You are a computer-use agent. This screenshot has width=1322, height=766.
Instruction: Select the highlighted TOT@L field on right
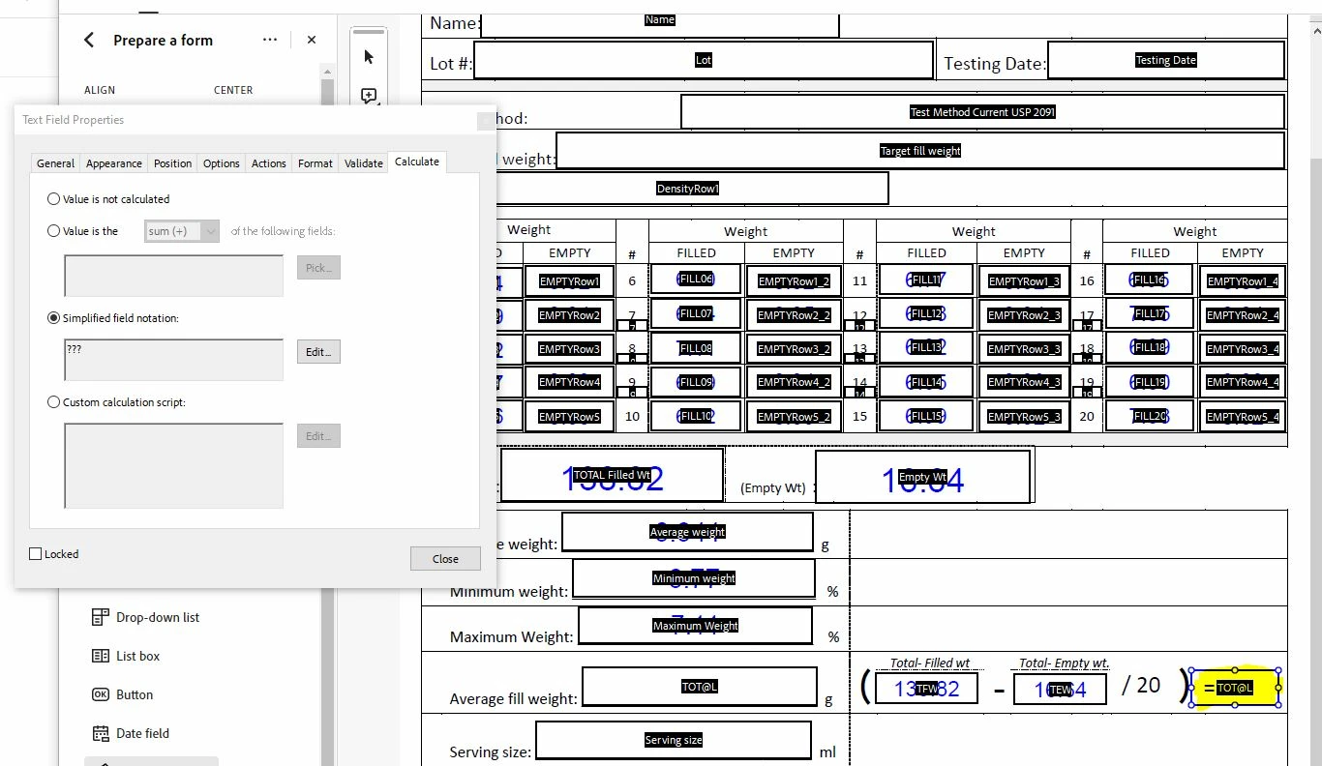tap(1235, 688)
